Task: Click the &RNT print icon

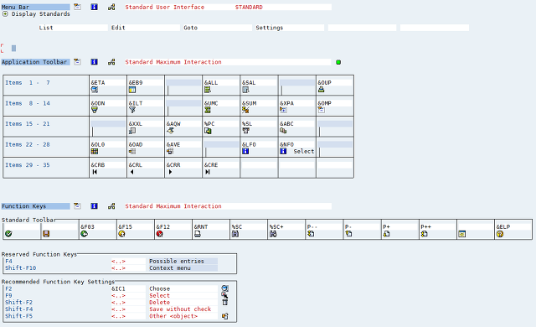Action: 198,234
